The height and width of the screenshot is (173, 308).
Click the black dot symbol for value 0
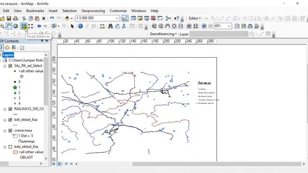tap(15, 82)
